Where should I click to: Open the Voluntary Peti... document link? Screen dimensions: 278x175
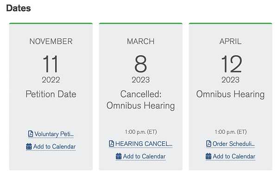[51, 134]
